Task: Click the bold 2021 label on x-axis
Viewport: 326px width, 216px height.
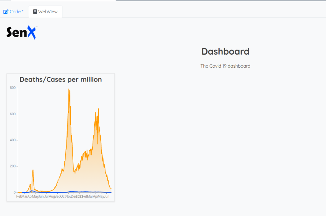Action: click(79, 197)
